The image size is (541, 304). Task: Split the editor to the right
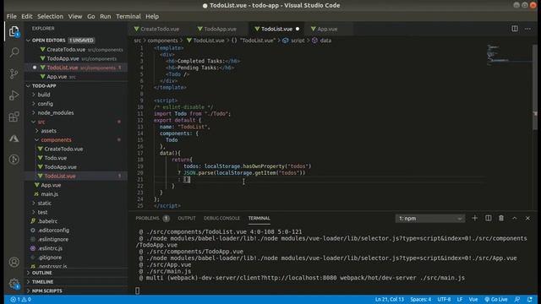pyautogui.click(x=515, y=29)
